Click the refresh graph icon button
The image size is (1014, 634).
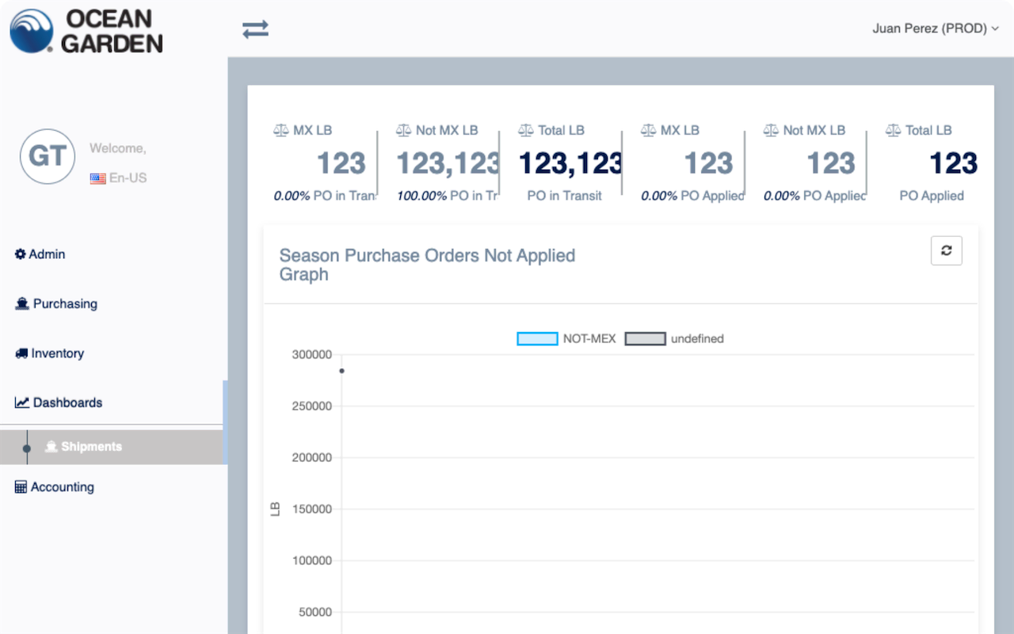coord(946,250)
